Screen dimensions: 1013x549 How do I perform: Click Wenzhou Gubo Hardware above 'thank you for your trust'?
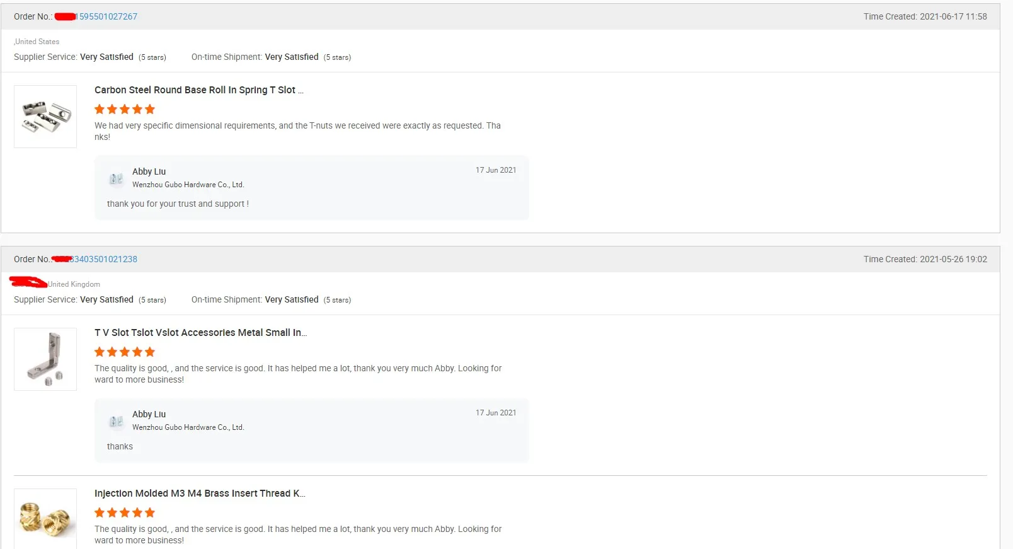tap(188, 185)
